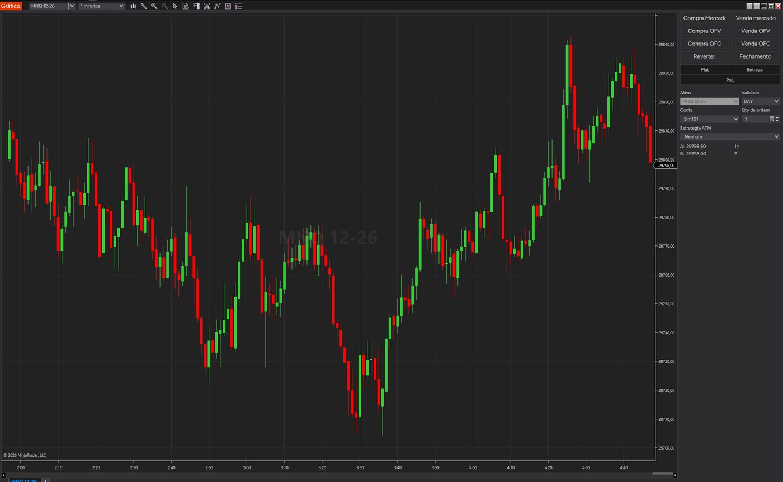Image resolution: width=783 pixels, height=482 pixels.
Task: Open the data series icon
Action: (207, 6)
